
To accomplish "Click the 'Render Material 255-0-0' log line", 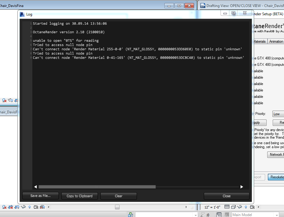I will tap(138, 49).
